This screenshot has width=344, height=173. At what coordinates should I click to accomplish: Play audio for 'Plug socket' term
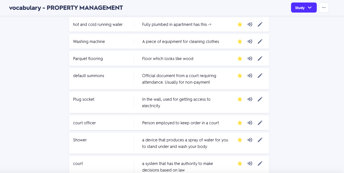tap(250, 99)
